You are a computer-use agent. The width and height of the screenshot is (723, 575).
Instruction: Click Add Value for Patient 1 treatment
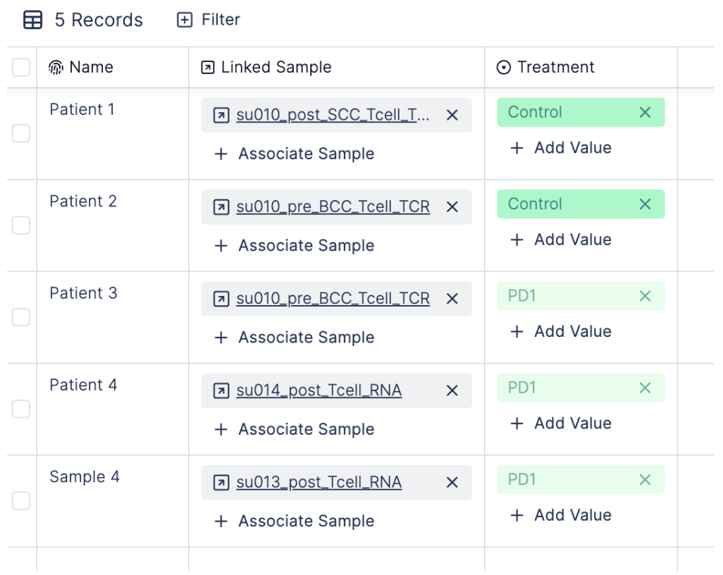click(561, 147)
